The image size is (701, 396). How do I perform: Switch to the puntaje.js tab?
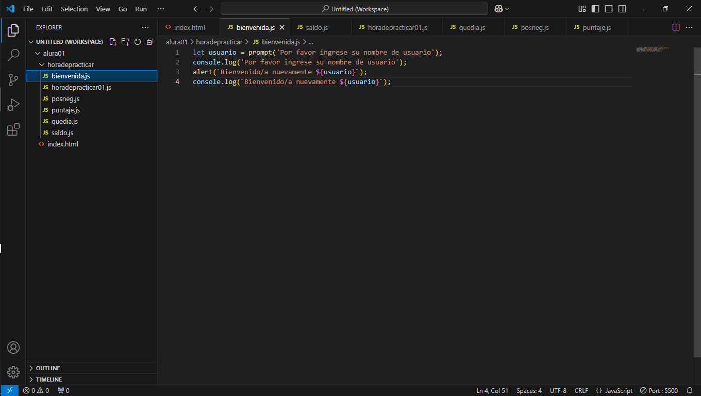pyautogui.click(x=596, y=27)
